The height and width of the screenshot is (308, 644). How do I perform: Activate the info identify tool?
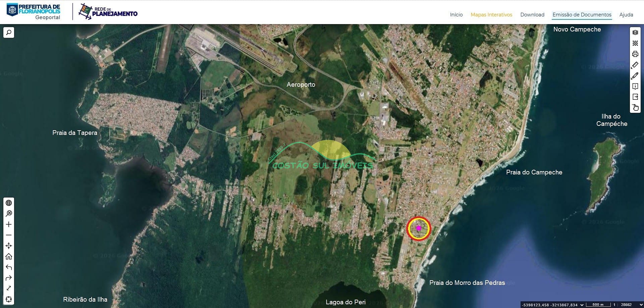(x=635, y=86)
